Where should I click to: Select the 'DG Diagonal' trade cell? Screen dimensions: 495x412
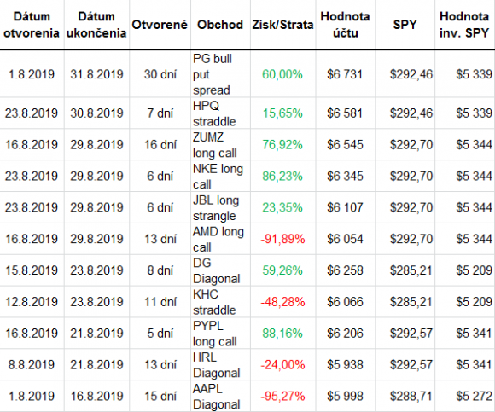tap(220, 270)
